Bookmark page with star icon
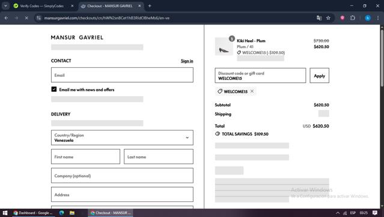Image resolution: width=384 pixels, height=217 pixels. tap(328, 18)
